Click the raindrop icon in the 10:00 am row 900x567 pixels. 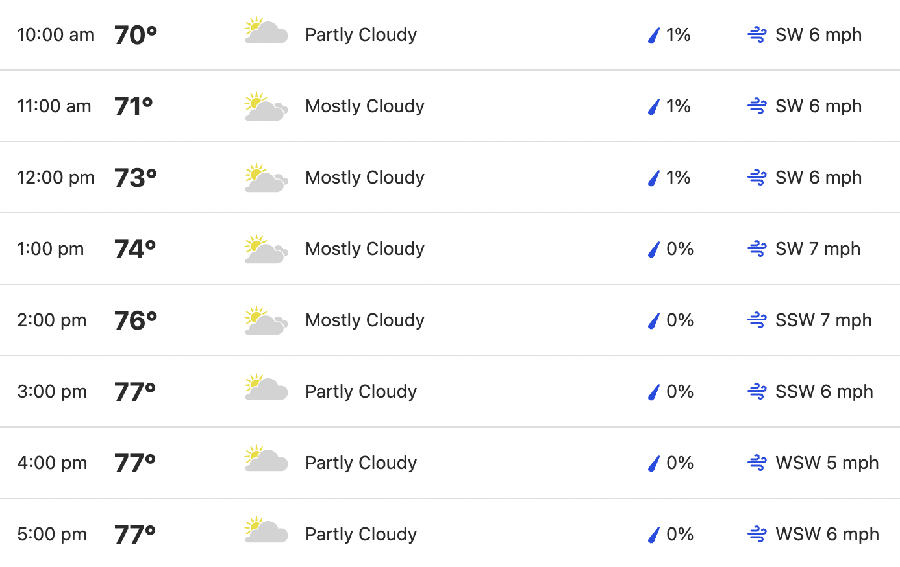pos(654,35)
